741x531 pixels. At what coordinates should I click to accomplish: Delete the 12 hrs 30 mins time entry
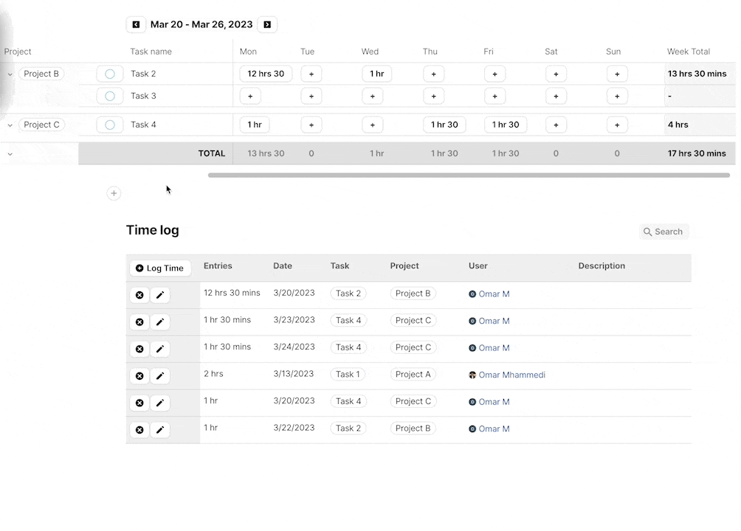pyautogui.click(x=139, y=295)
